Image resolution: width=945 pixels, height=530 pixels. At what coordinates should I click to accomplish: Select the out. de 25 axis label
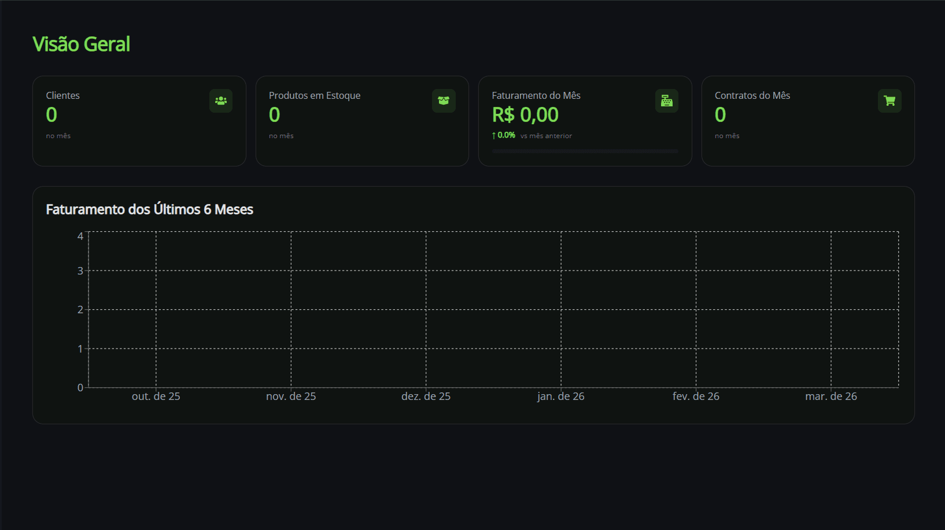[x=156, y=396]
